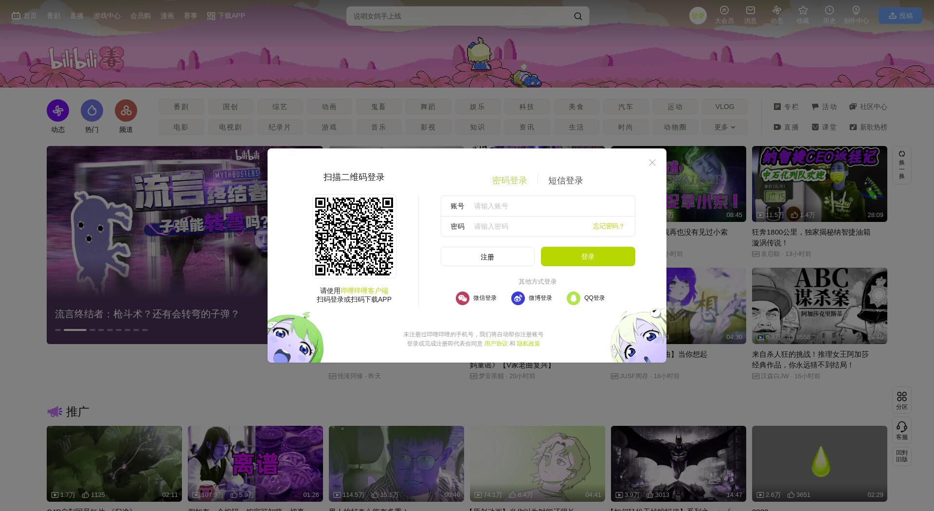Open the 收藏 favorites star icon
934x511 pixels.
(x=803, y=10)
